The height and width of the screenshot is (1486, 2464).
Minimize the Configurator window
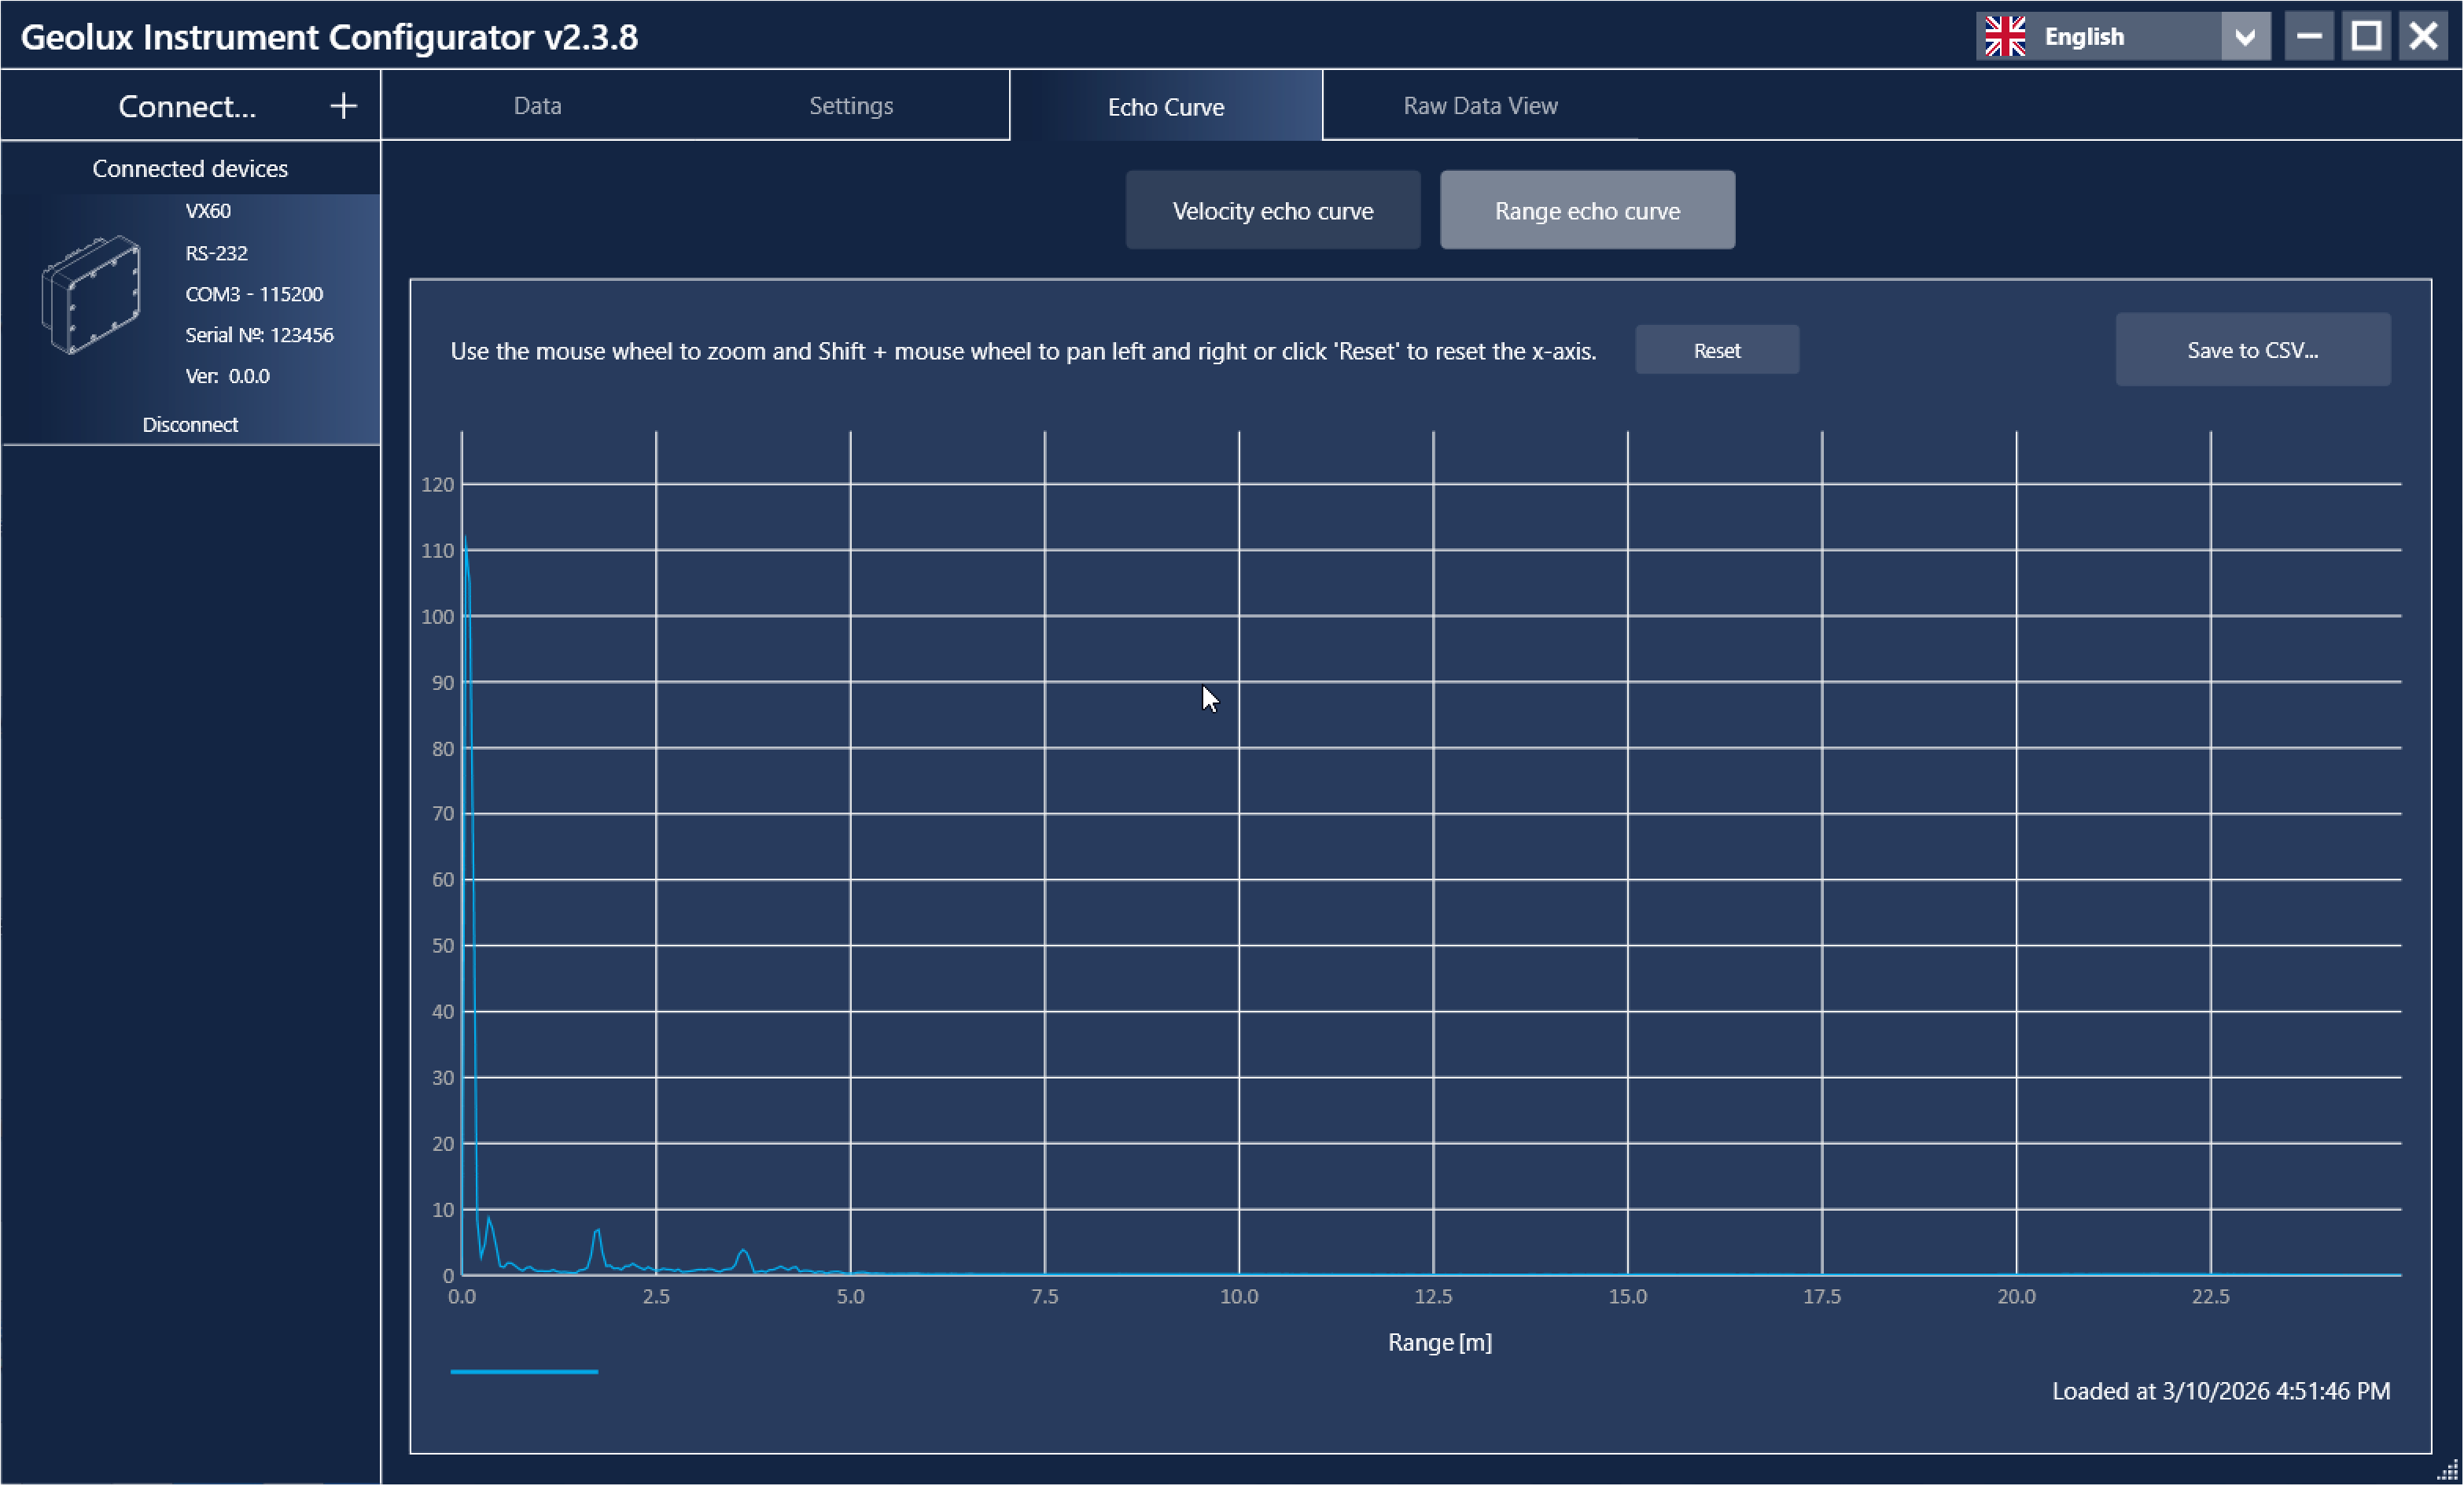point(2308,37)
